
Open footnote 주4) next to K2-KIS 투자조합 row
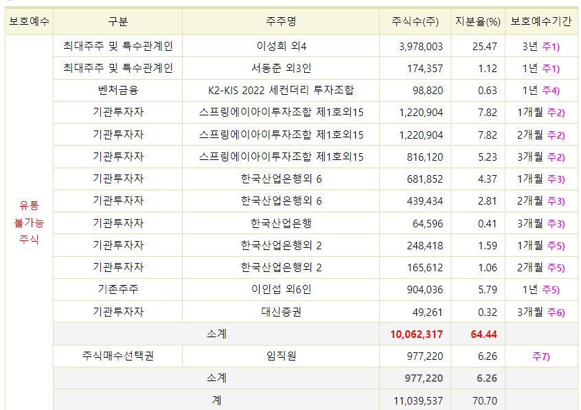(x=551, y=89)
